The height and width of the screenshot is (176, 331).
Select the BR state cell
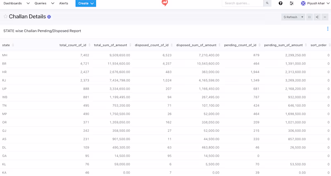click(x=4, y=64)
